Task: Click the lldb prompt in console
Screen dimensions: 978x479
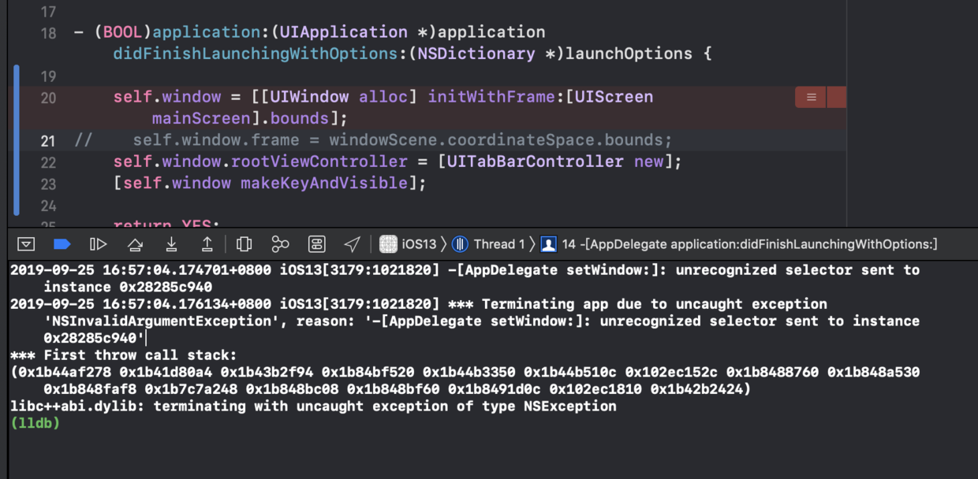Action: tap(35, 423)
